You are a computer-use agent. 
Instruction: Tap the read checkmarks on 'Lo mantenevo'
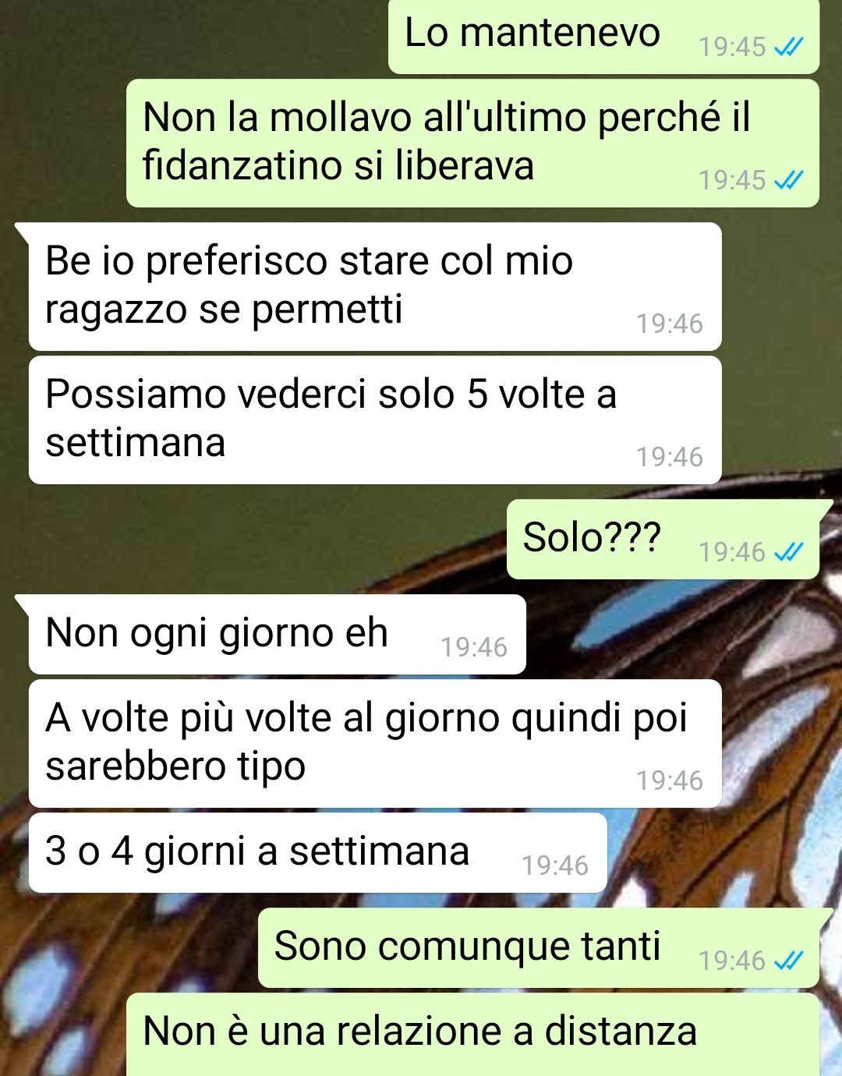pyautogui.click(x=788, y=48)
